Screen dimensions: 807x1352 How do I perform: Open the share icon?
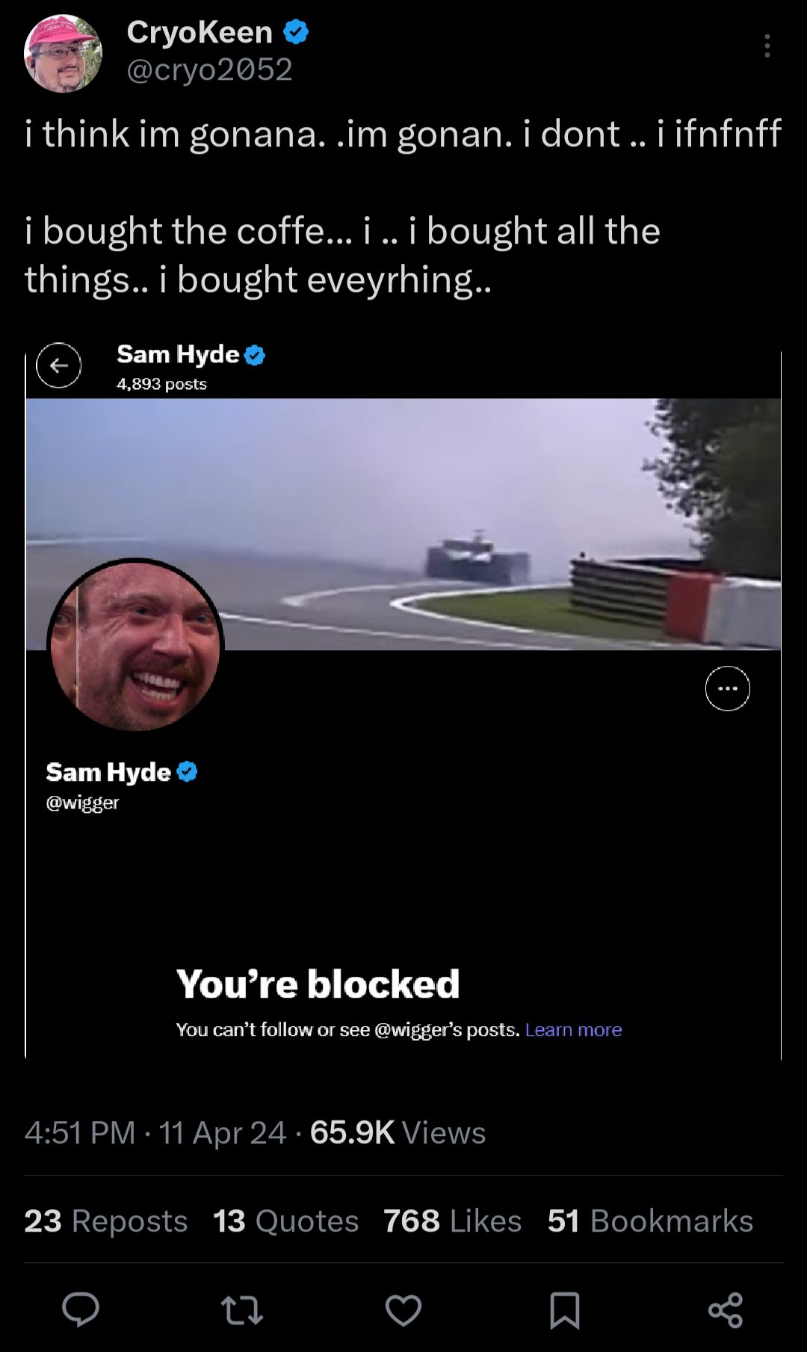pos(726,1310)
